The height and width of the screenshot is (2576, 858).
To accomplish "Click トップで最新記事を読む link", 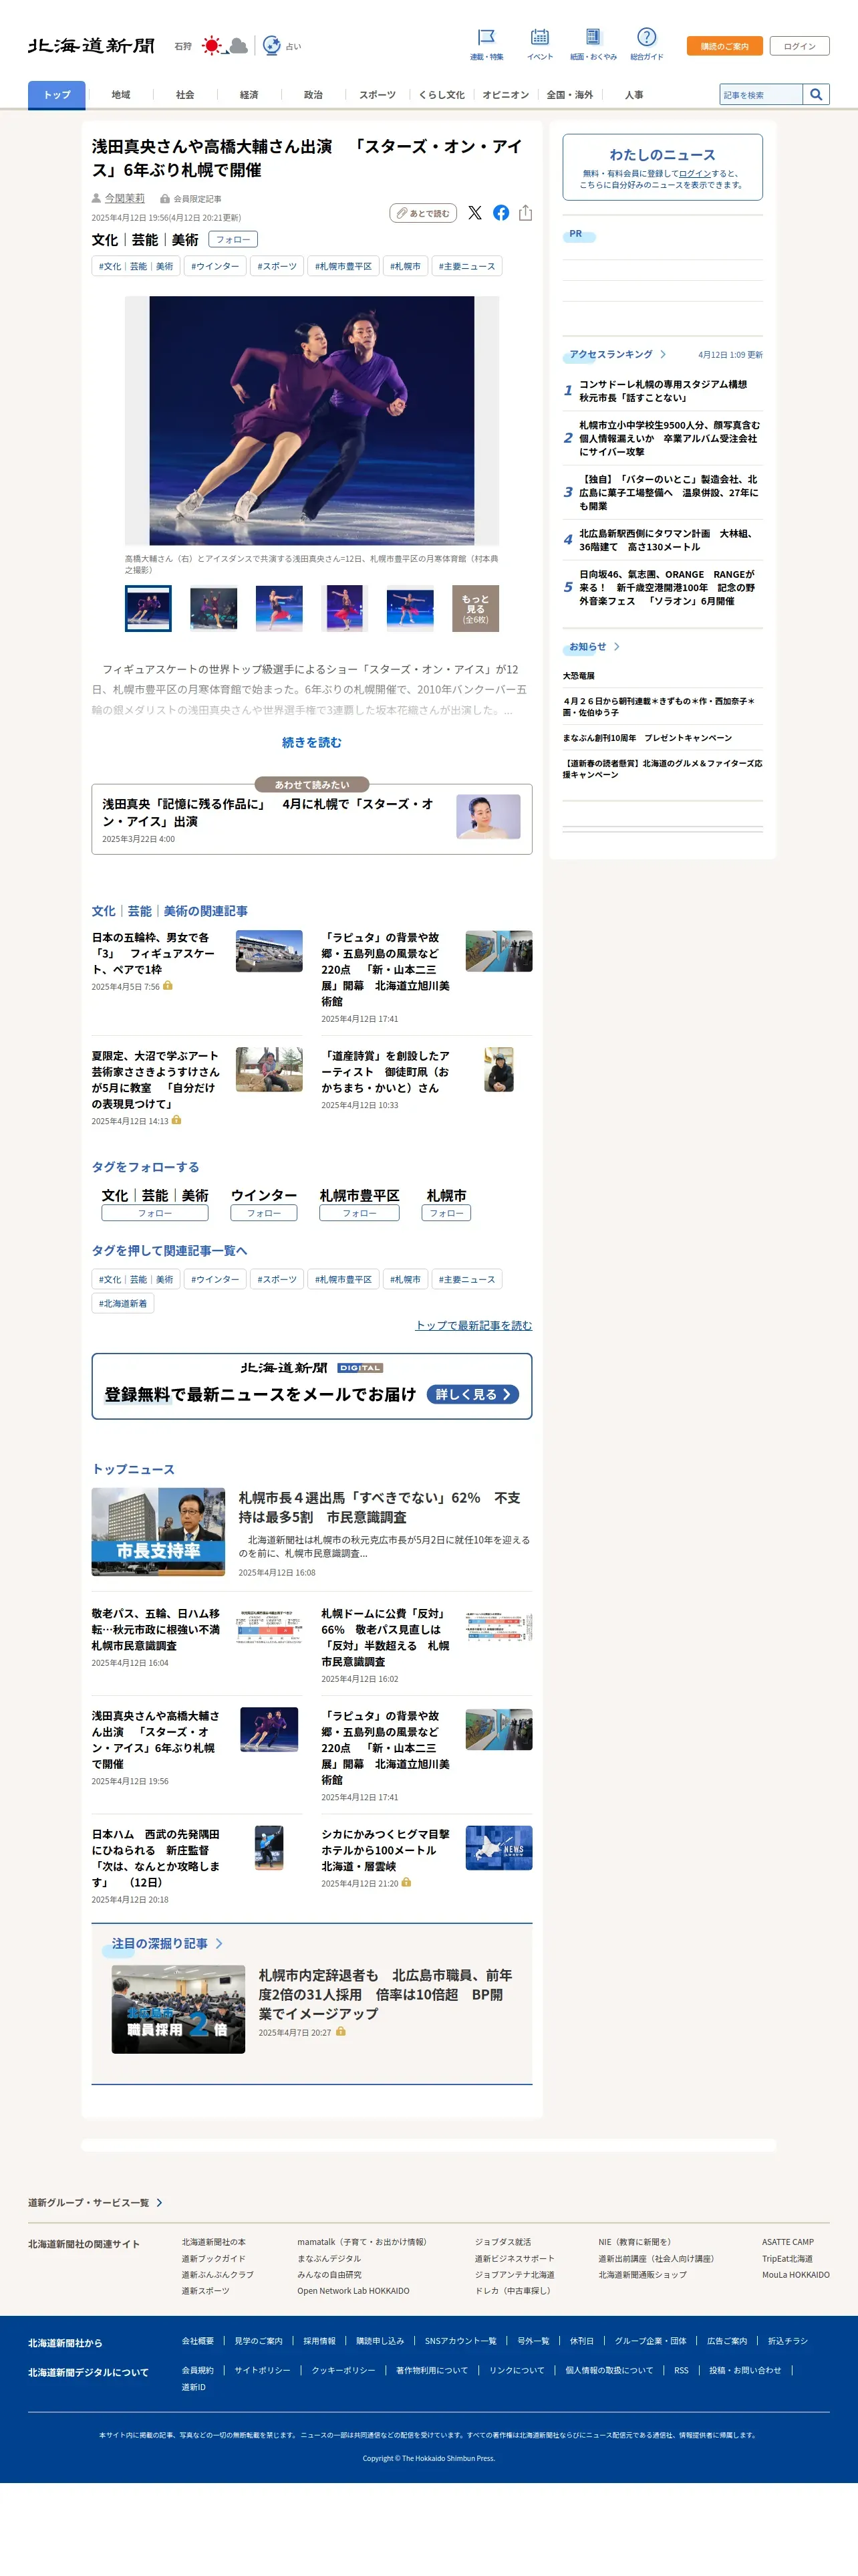I will (474, 1325).
